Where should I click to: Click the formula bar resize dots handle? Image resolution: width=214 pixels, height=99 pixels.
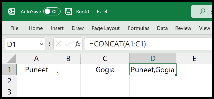click(49, 44)
